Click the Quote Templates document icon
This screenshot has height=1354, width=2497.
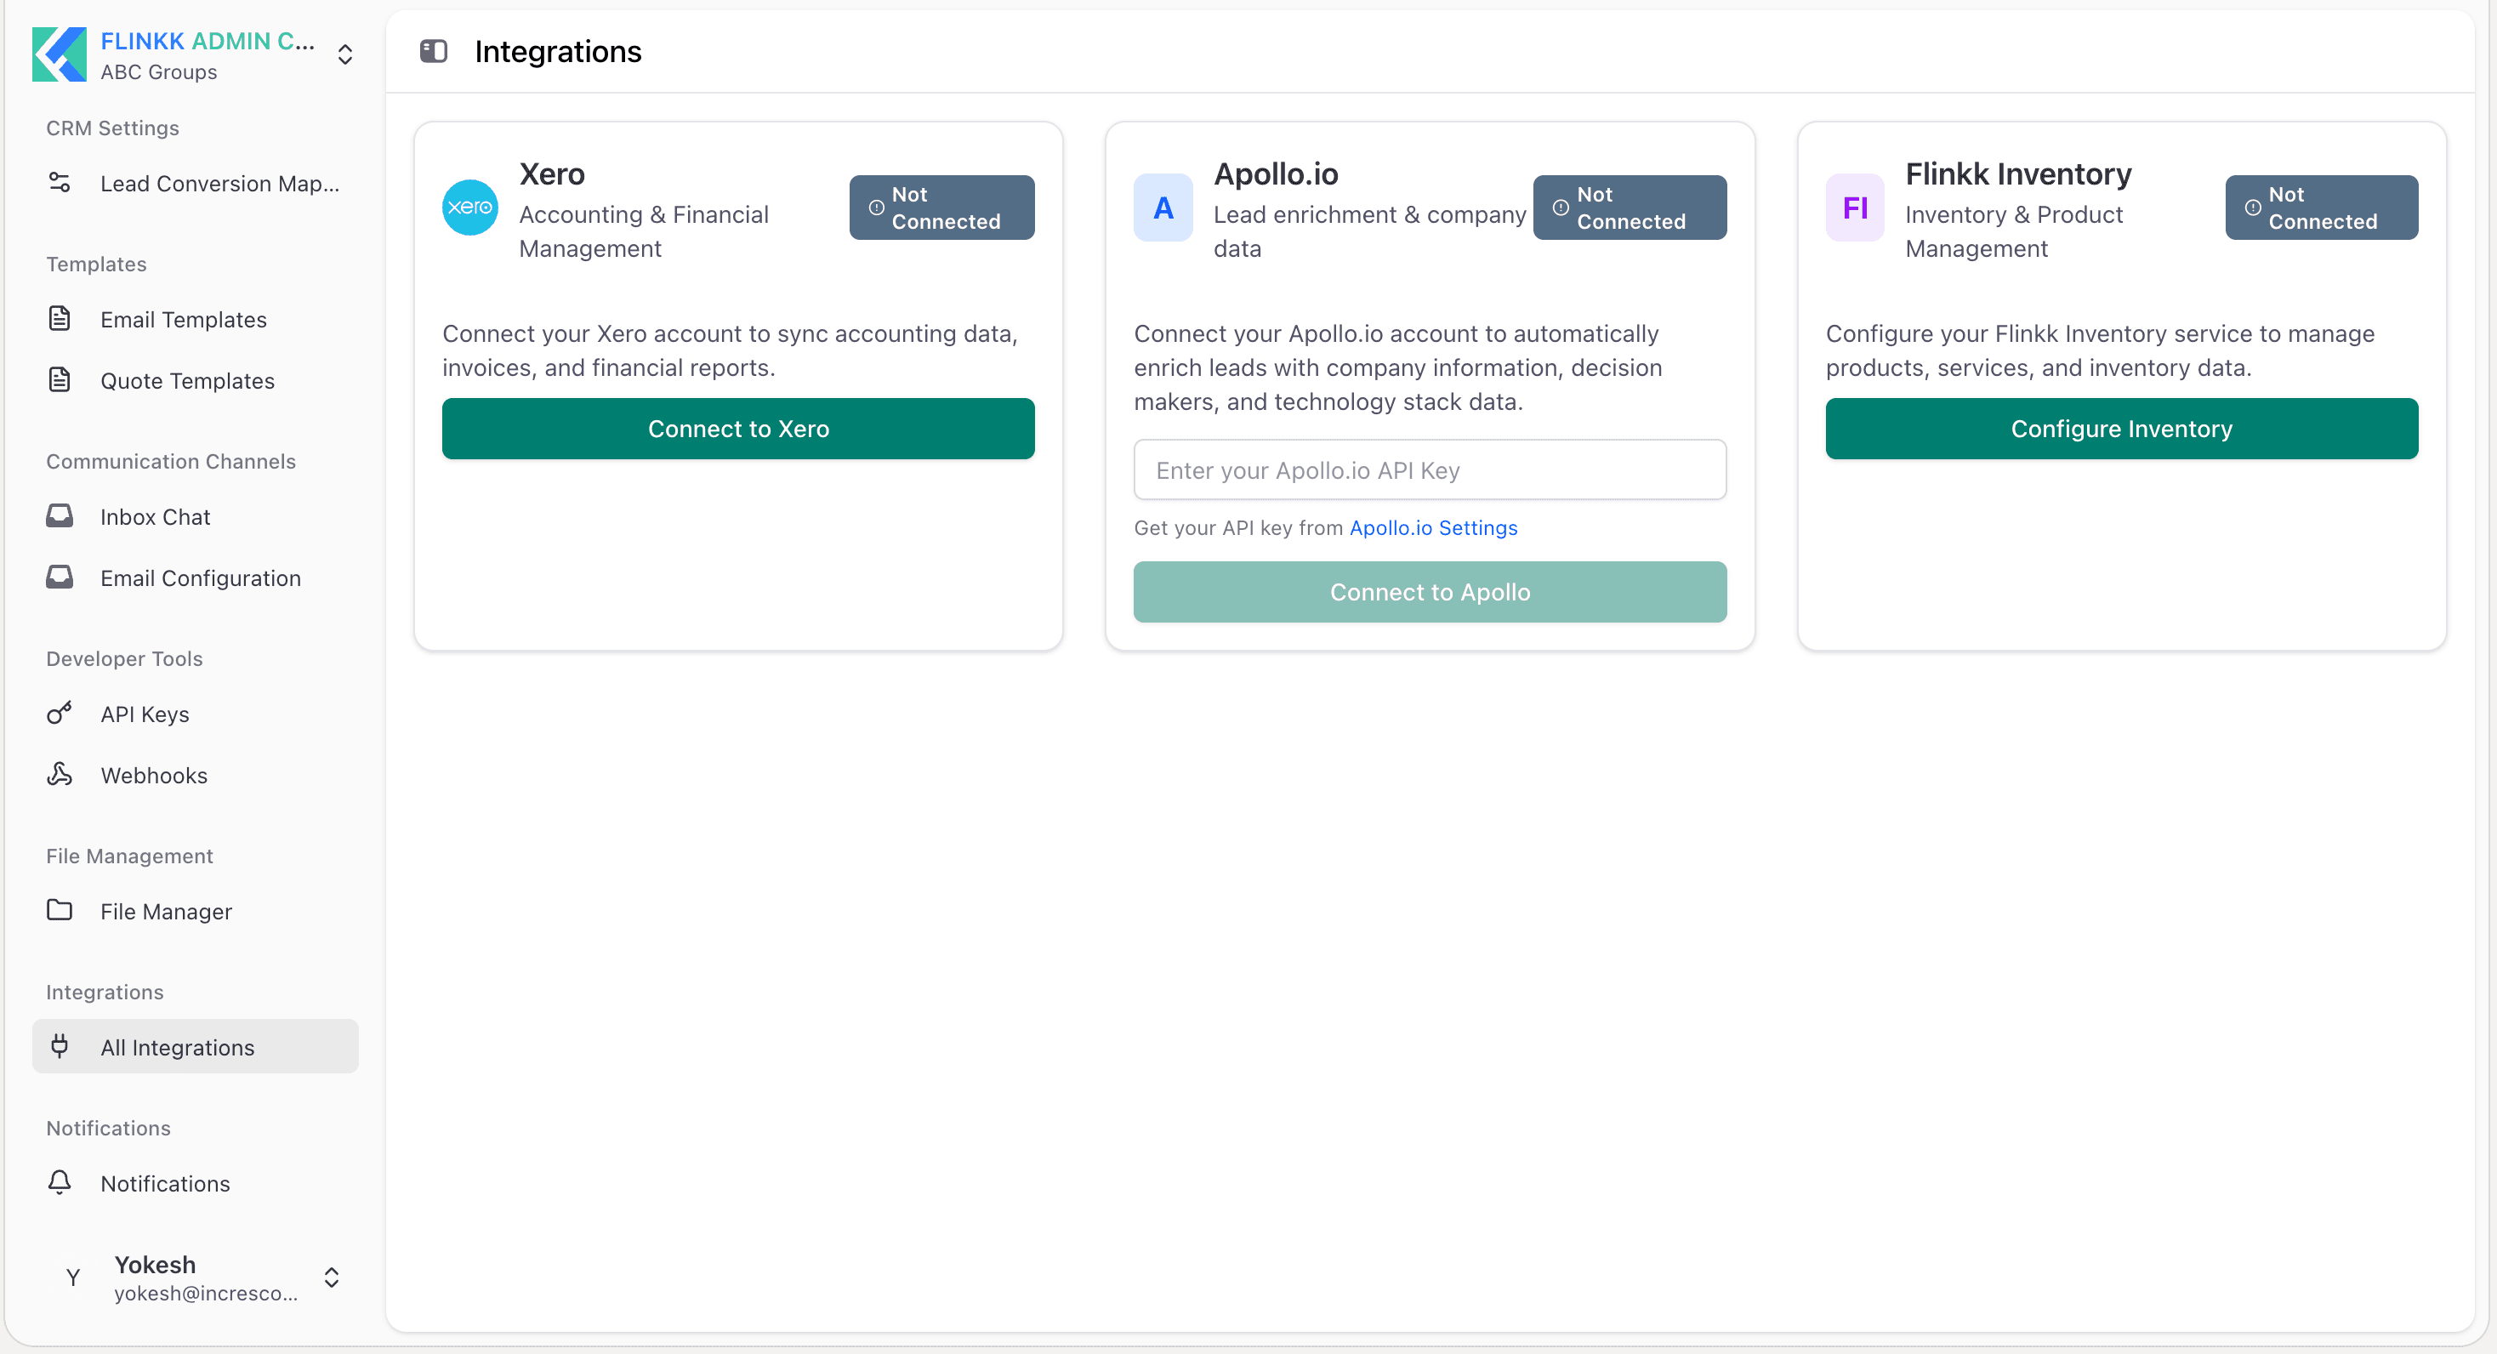pos(60,380)
